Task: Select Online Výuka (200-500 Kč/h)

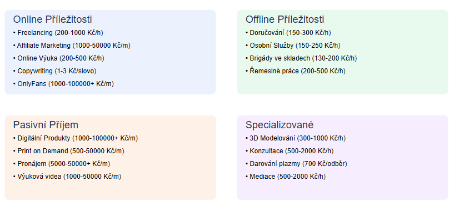Action: [x=59, y=58]
